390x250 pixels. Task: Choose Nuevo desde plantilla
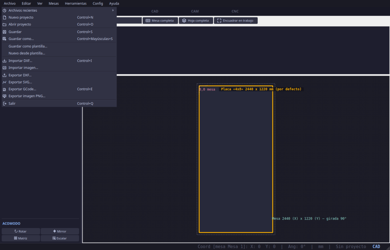tap(59, 53)
